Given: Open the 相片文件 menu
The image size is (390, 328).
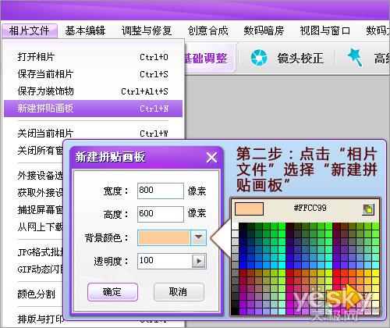Looking at the screenshot, I should coord(29,30).
